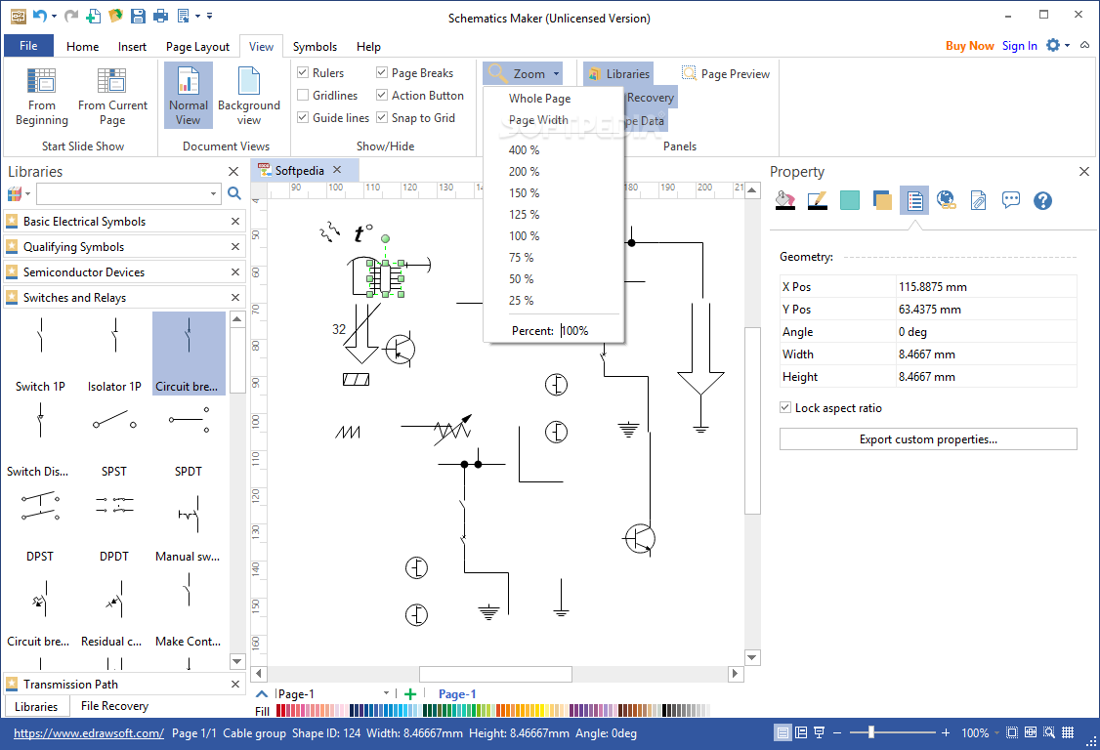Viewport: 1100px width, 750px height.
Task: Open the Symbols ribbon tab
Action: click(x=315, y=46)
